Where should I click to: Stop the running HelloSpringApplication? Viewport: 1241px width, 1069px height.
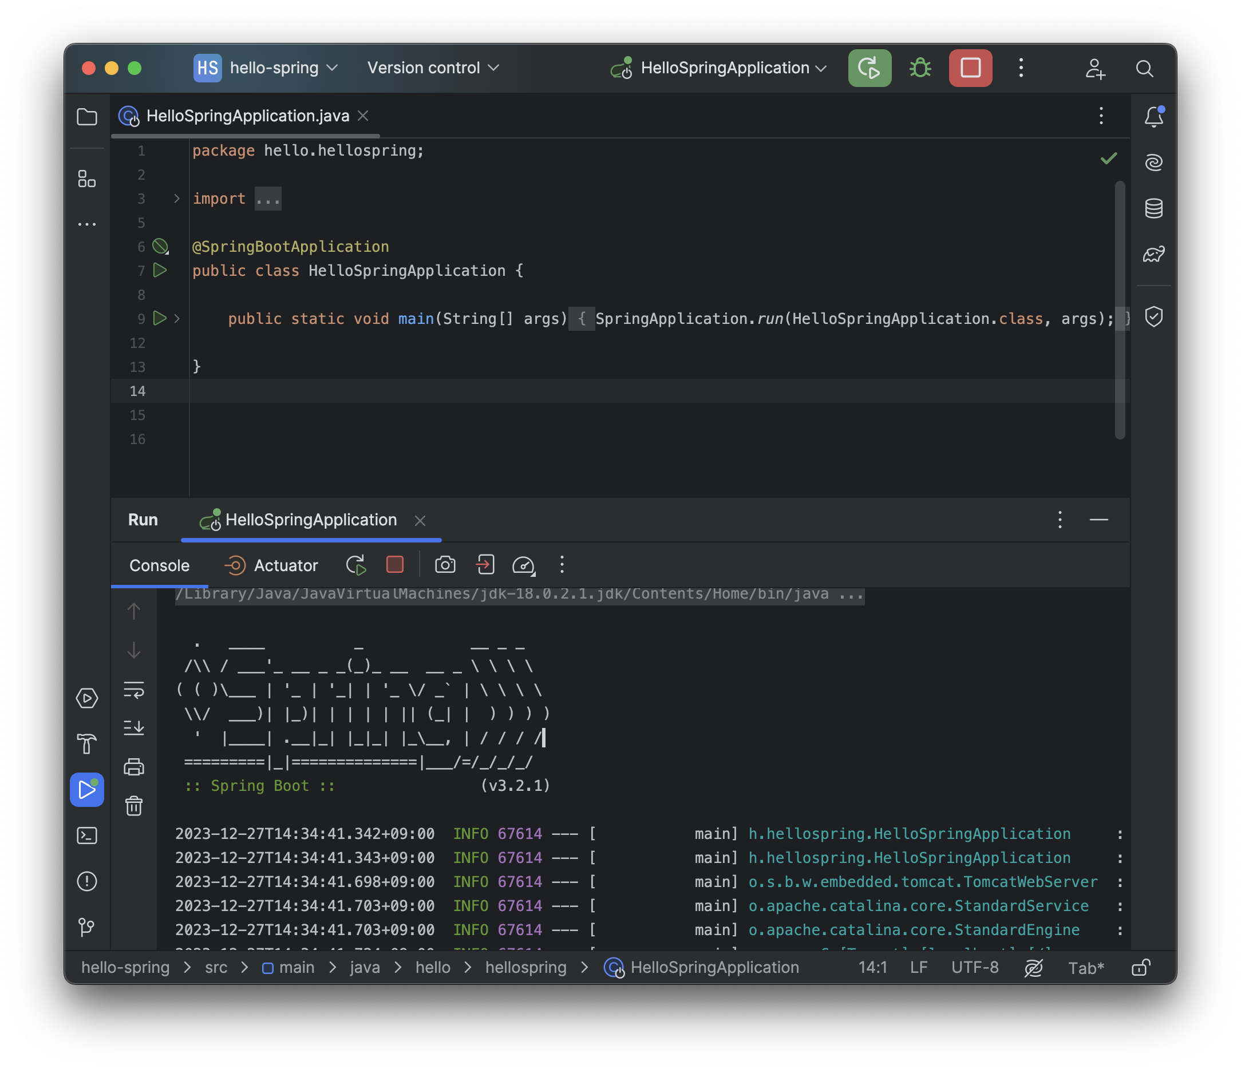point(970,68)
